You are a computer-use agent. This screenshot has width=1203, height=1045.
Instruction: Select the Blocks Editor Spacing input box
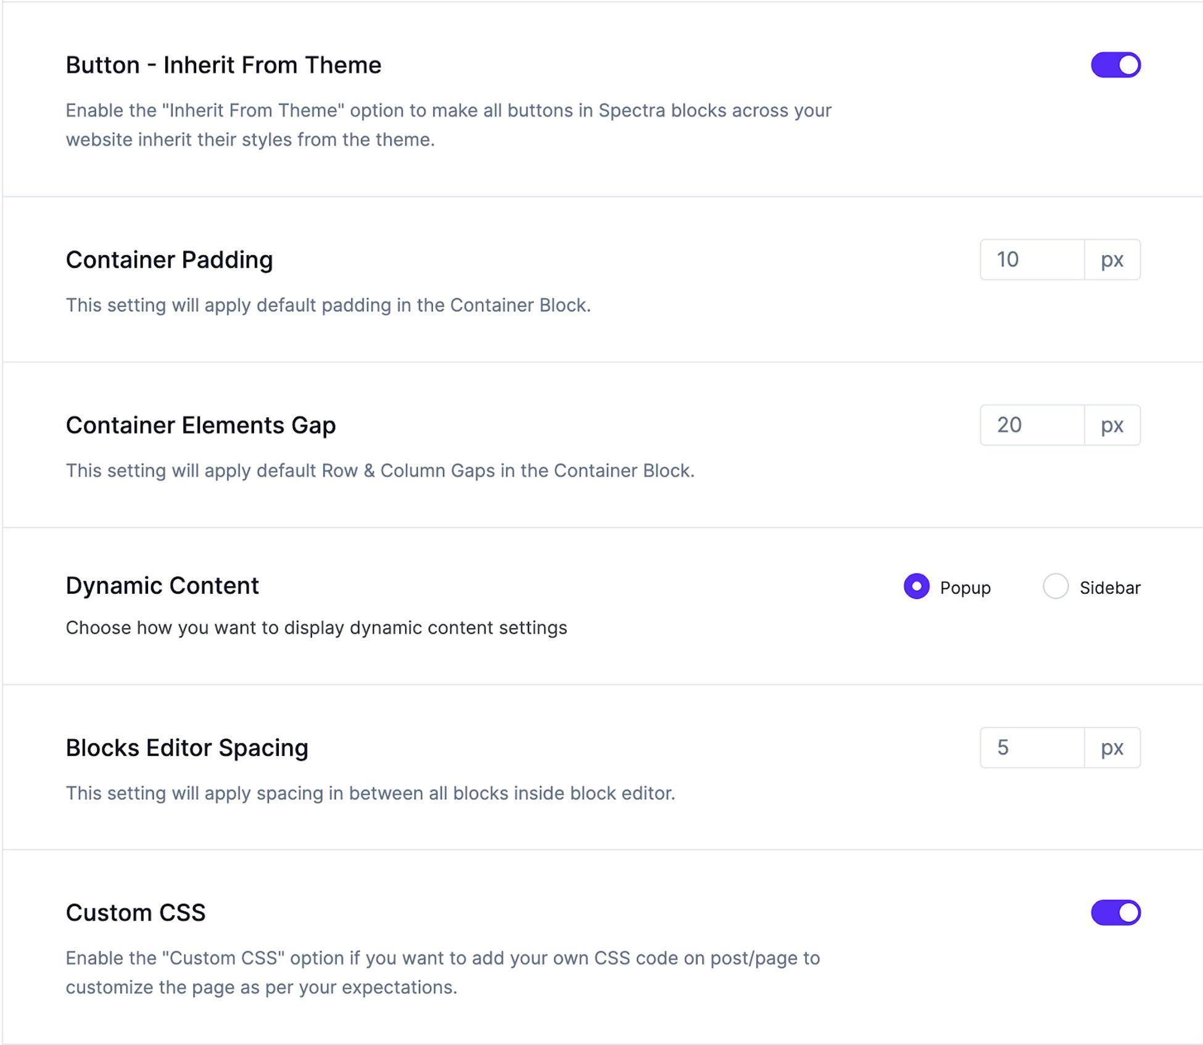(1030, 748)
